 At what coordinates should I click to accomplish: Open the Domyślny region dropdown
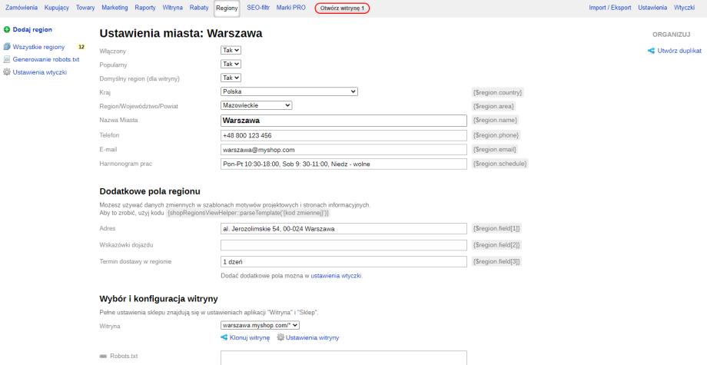[x=231, y=78]
